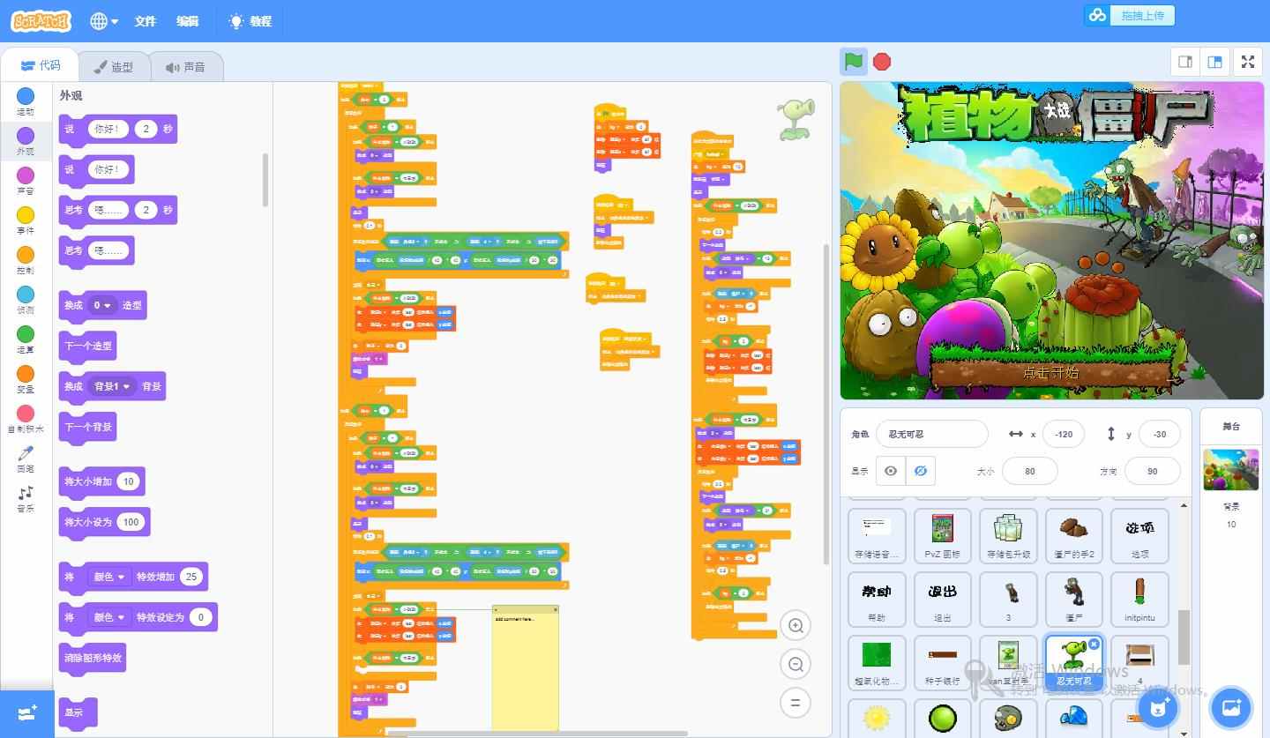This screenshot has width=1270, height=738.
Task: Select the 帮助 sprite
Action: [x=877, y=600]
